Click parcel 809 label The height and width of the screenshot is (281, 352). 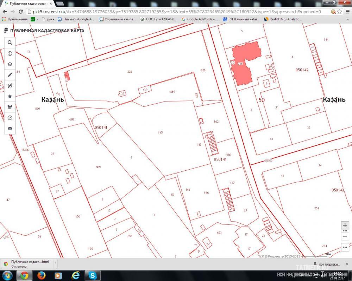point(38,109)
